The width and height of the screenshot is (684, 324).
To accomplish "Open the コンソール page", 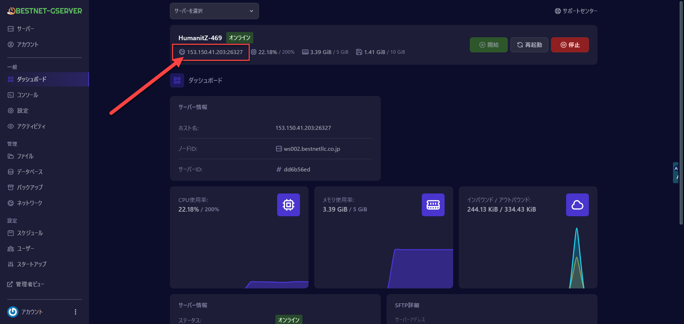I will point(45,95).
